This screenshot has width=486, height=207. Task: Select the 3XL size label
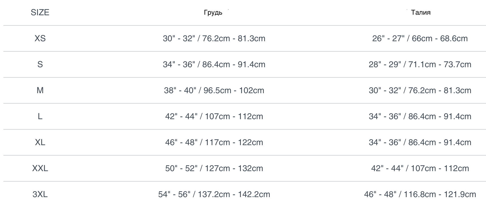click(x=40, y=194)
